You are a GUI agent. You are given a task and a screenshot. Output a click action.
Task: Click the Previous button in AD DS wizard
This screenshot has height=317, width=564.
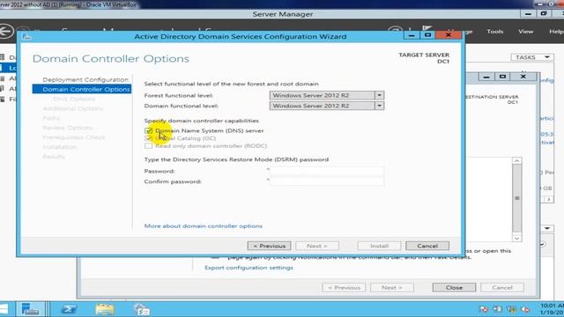click(269, 246)
